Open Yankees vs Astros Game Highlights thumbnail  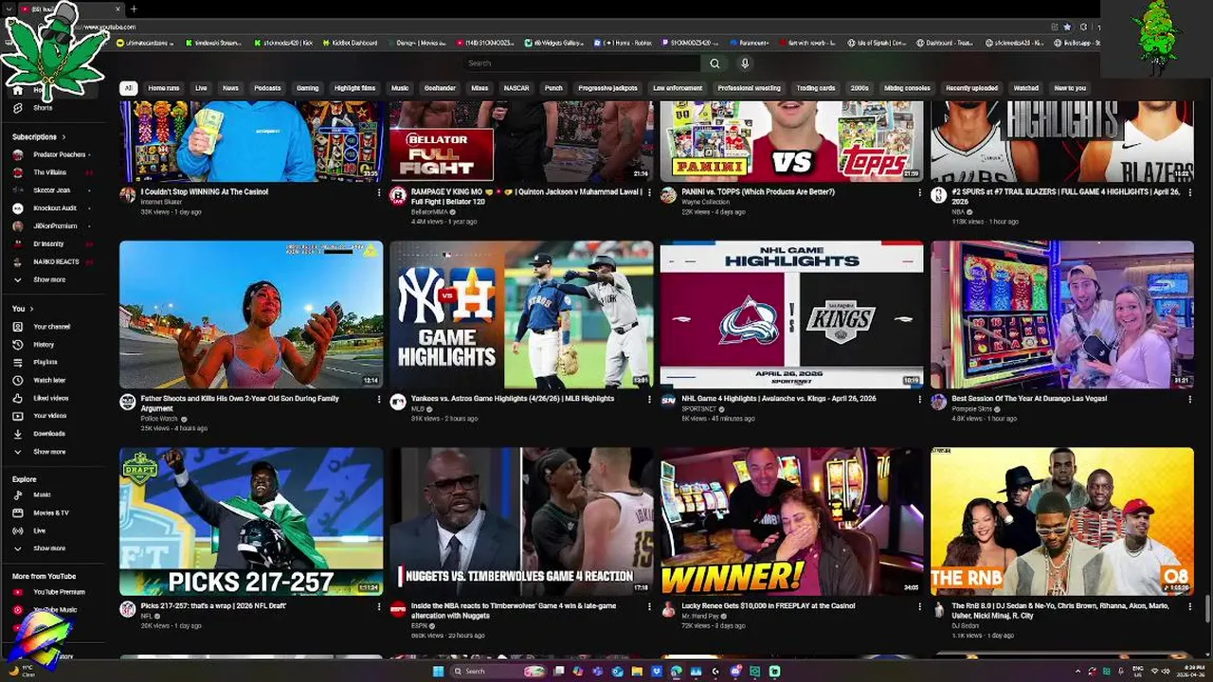point(521,314)
